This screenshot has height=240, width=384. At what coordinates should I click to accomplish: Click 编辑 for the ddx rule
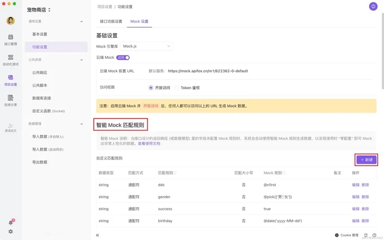[356, 185]
